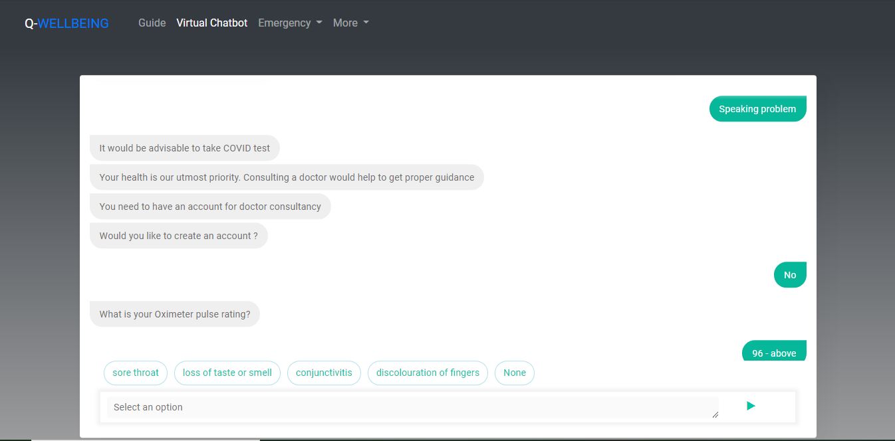Viewport: 895px width, 441px height.
Task: Click the doctor consultancy account message
Action: point(210,207)
